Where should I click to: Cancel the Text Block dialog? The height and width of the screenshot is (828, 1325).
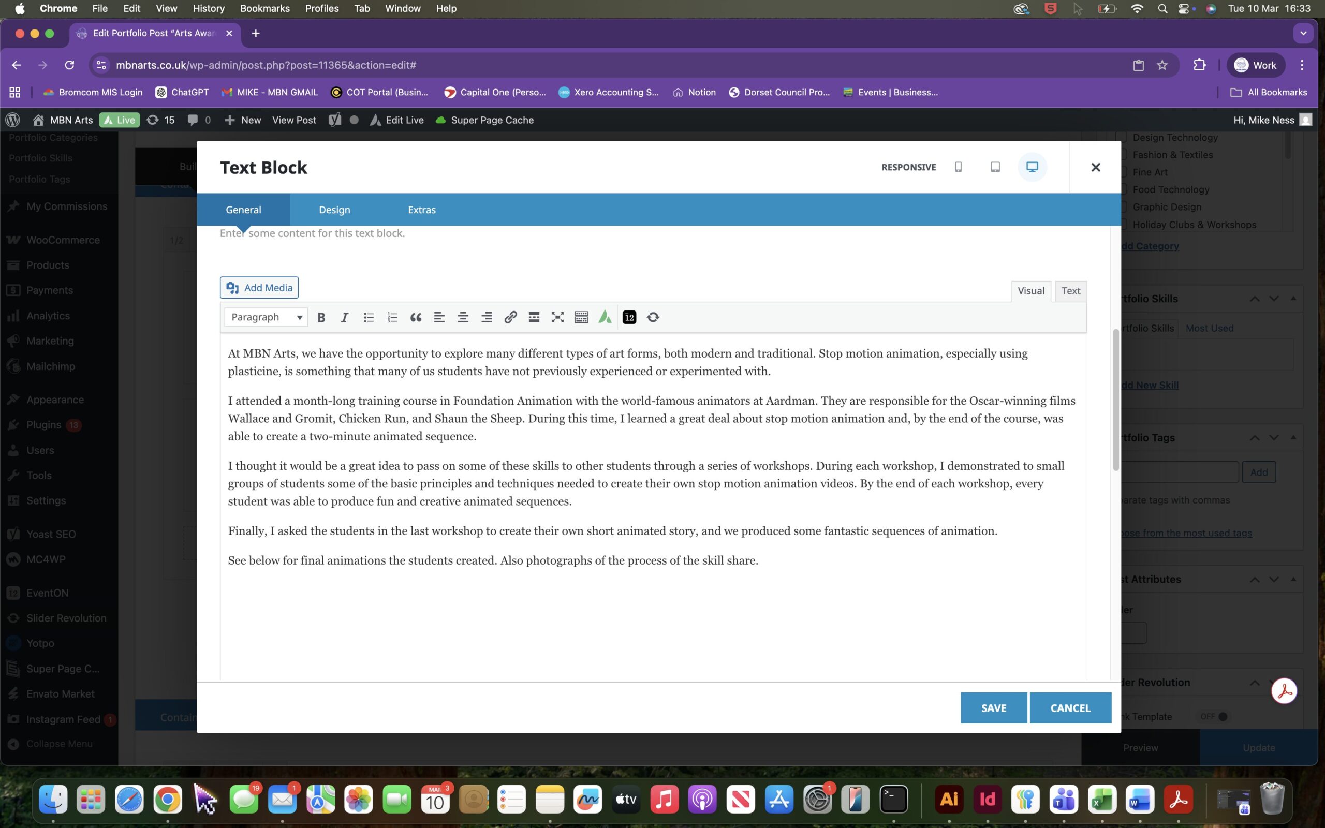1070,707
